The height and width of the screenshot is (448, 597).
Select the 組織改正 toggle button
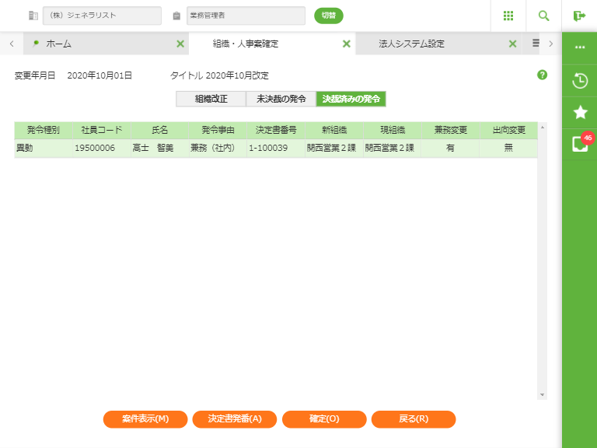(211, 99)
